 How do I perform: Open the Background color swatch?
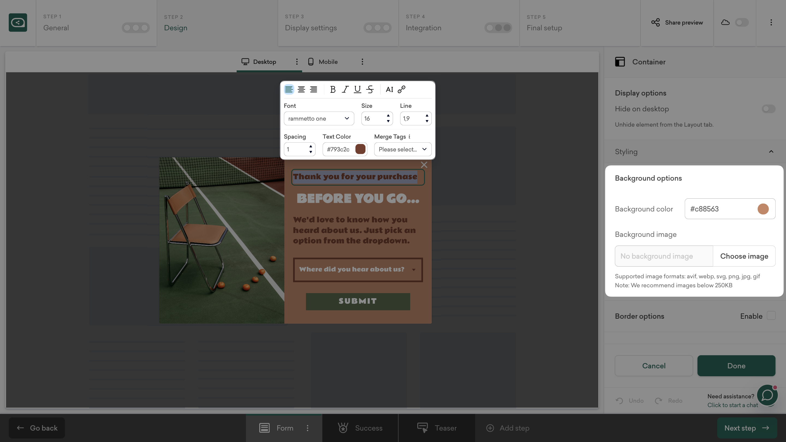tap(763, 209)
